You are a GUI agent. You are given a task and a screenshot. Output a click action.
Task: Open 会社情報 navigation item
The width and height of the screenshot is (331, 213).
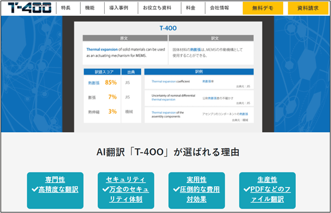(x=220, y=8)
